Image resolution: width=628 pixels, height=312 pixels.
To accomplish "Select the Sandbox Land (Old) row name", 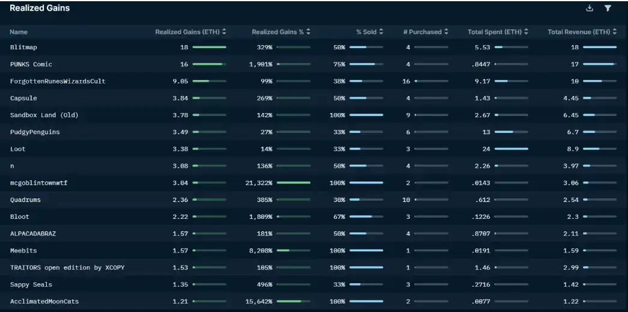I will pyautogui.click(x=44, y=115).
